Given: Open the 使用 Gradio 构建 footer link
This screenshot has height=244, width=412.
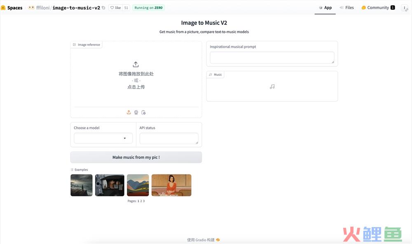Looking at the screenshot, I should 204,240.
